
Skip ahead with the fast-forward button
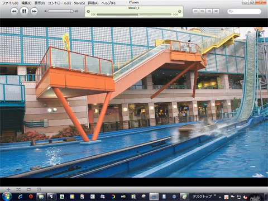[34, 11]
